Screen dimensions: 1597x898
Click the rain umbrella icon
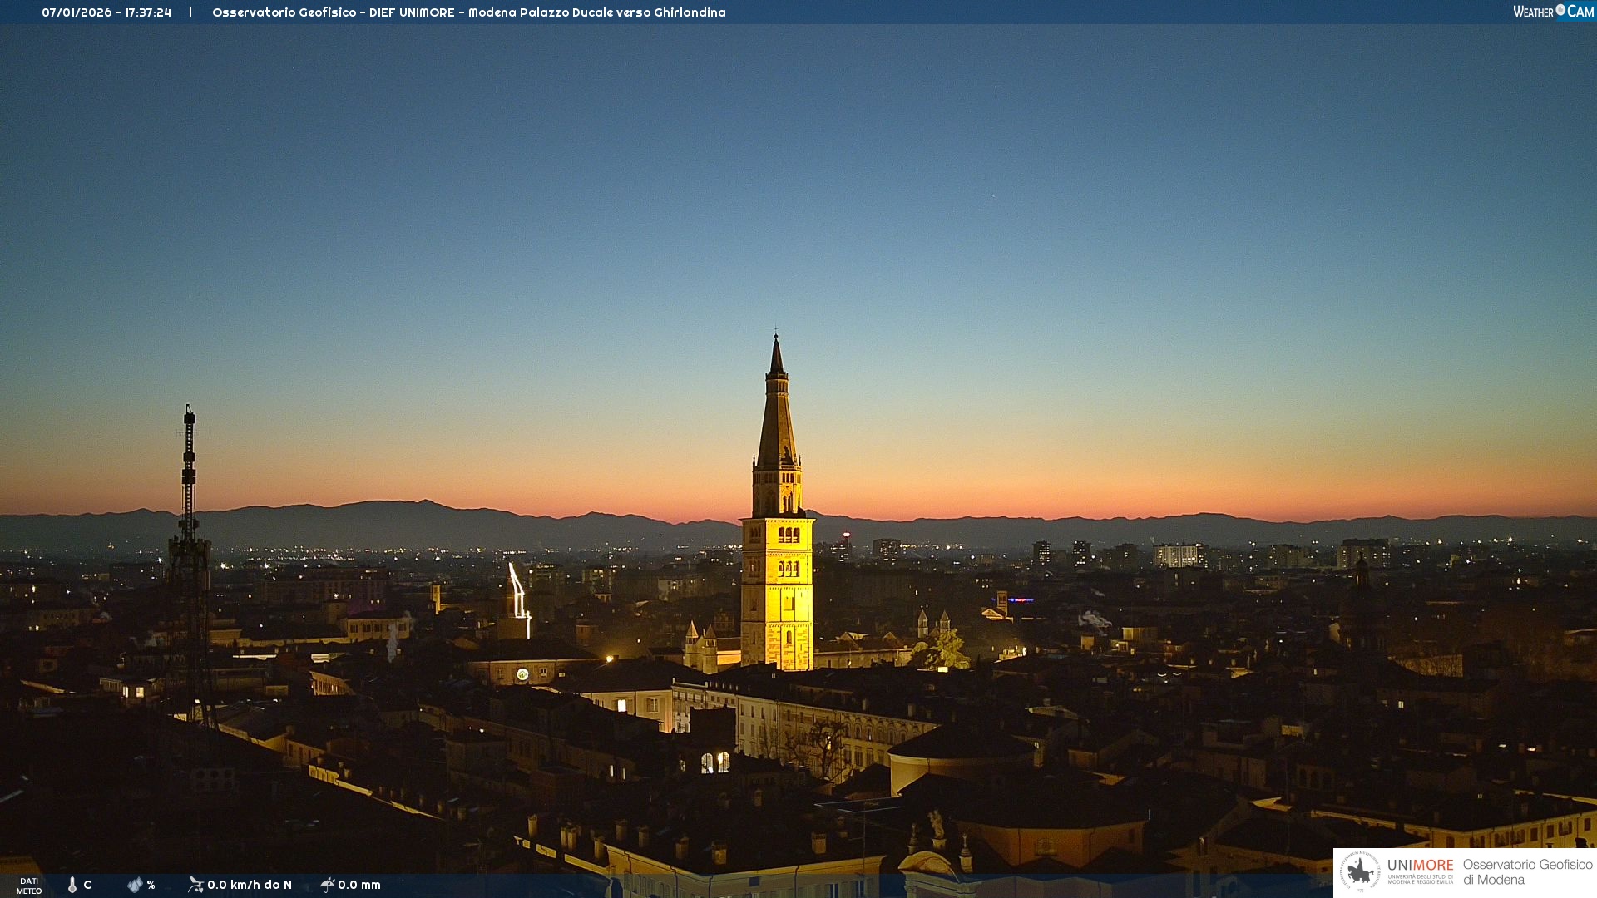[x=327, y=885]
